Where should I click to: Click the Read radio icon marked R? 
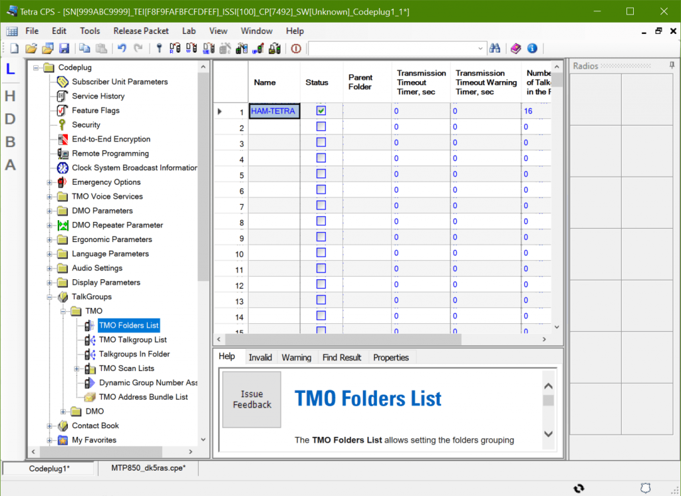176,49
